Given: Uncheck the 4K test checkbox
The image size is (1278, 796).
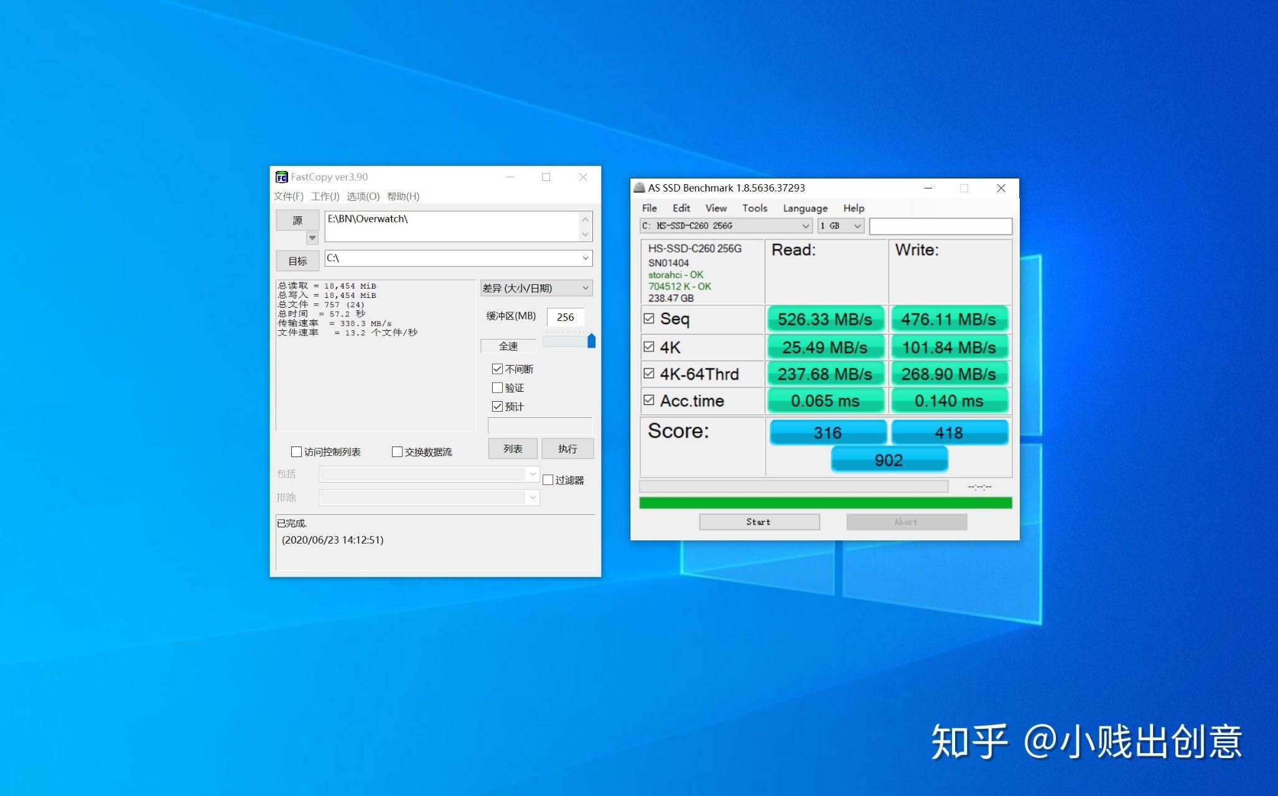Looking at the screenshot, I should pos(649,346).
